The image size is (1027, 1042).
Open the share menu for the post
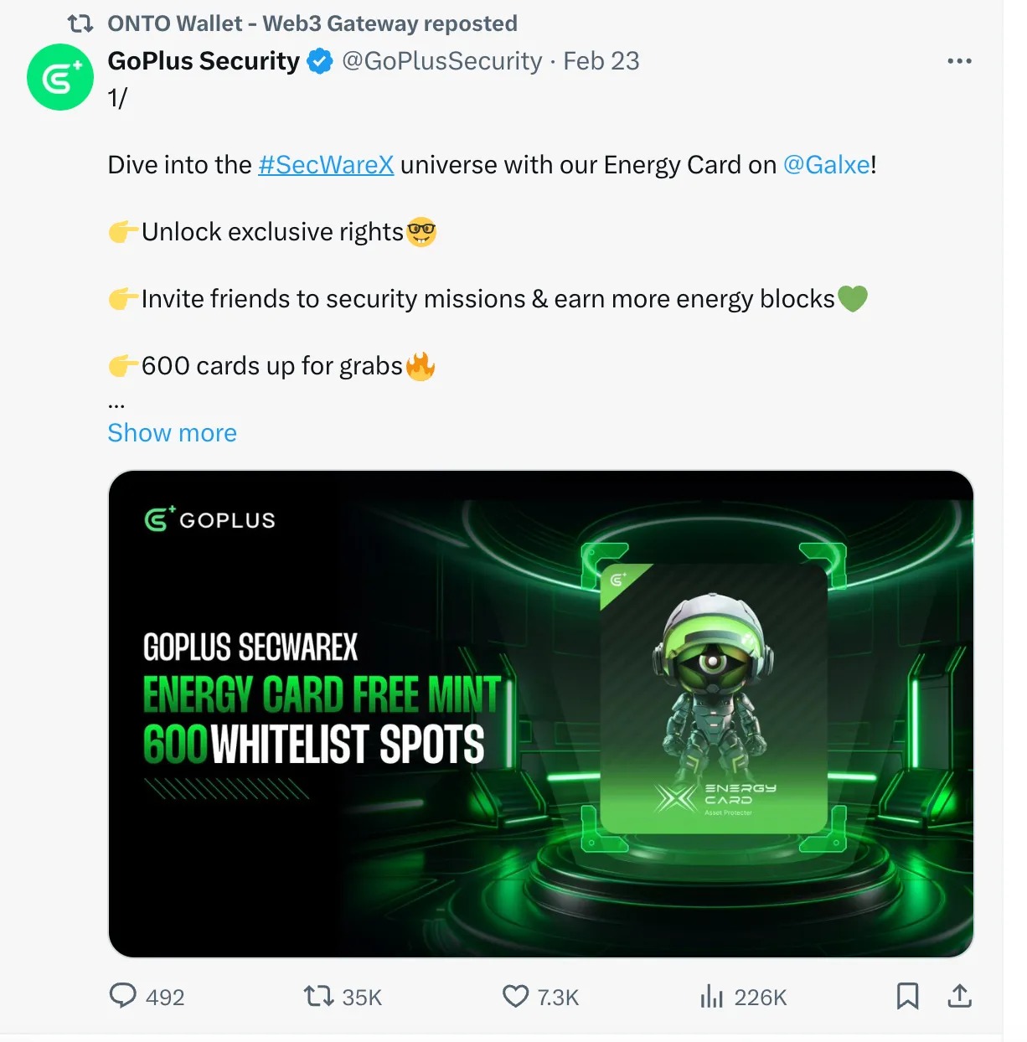[x=959, y=996]
